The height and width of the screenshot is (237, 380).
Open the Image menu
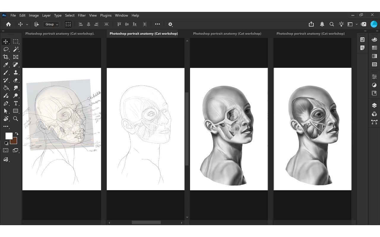click(x=34, y=15)
